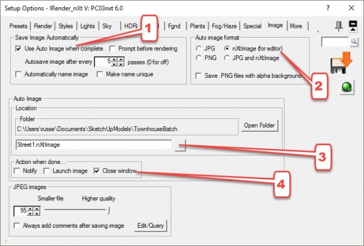Open the Styles tab
This screenshot has width=364, height=246.
coord(66,26)
